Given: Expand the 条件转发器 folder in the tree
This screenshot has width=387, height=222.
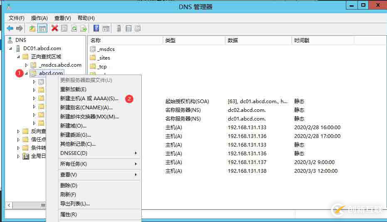Looking at the screenshot, I should coord(19,148).
